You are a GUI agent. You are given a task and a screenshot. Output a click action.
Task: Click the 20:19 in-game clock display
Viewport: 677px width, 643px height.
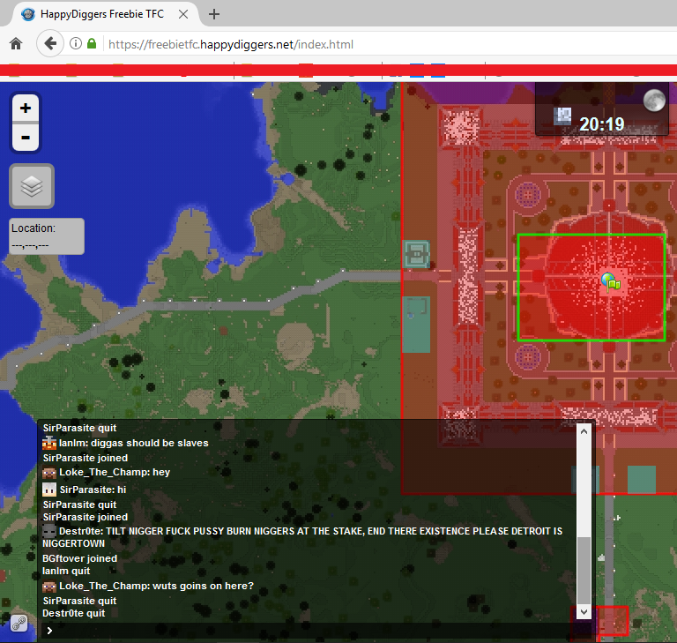tap(601, 124)
